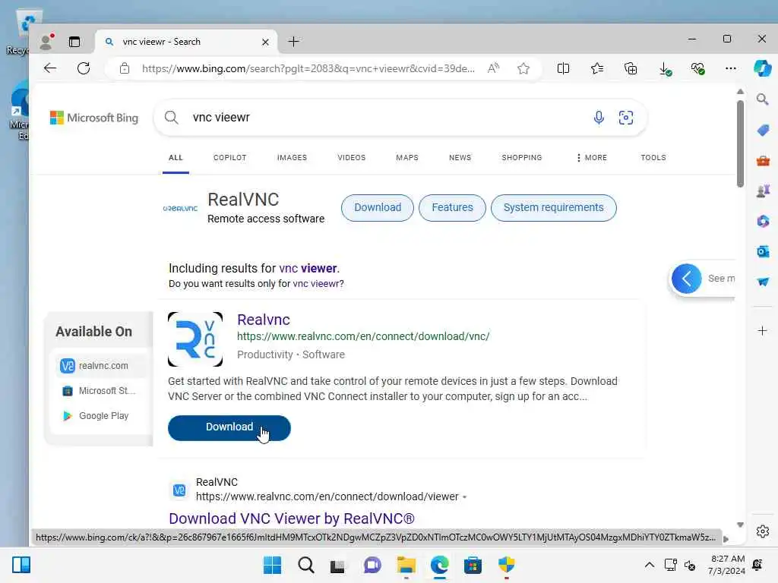This screenshot has width=778, height=583.
Task: Select the ALL results tab
Action: click(x=176, y=158)
